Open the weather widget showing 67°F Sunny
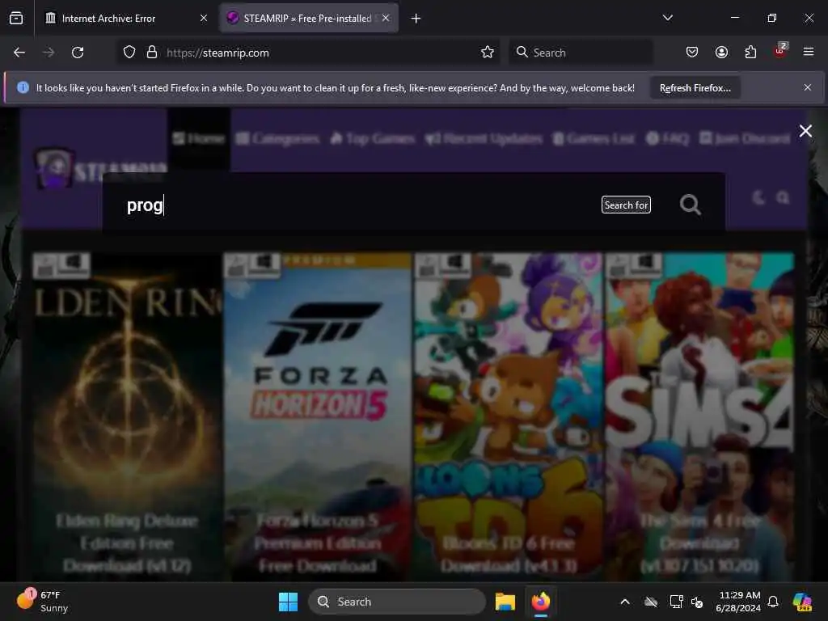828x621 pixels. pos(42,601)
